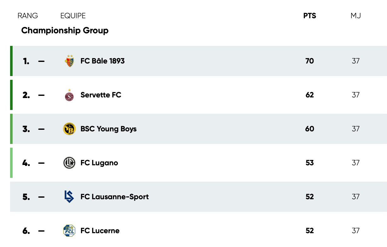Select the BSC Young Boys team name
The image size is (387, 247).
coord(108,129)
